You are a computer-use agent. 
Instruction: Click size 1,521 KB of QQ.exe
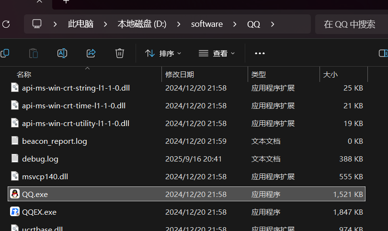[348, 195]
